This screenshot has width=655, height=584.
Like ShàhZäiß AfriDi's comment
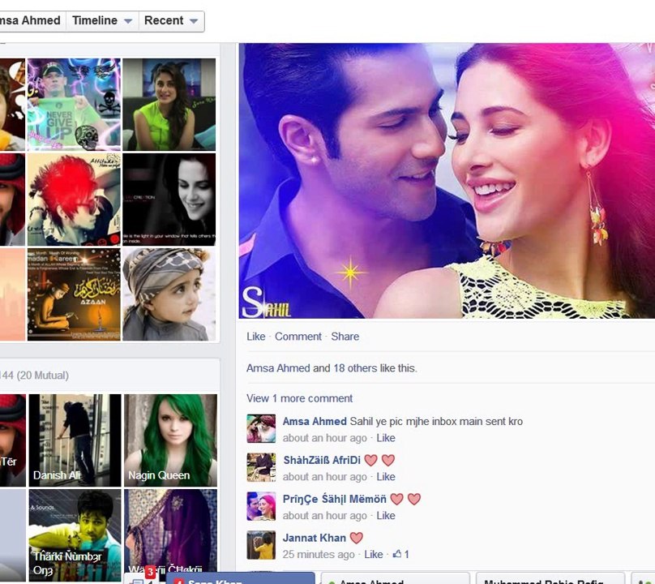coord(386,477)
